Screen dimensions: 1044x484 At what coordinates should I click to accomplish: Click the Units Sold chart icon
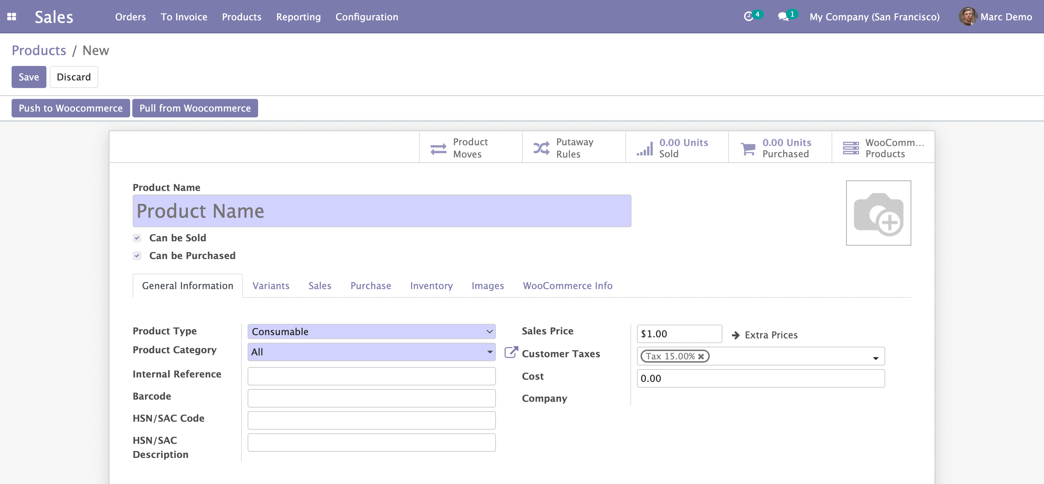645,149
